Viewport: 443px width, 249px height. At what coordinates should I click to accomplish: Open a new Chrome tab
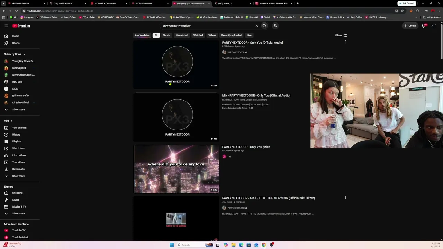tap(297, 3)
